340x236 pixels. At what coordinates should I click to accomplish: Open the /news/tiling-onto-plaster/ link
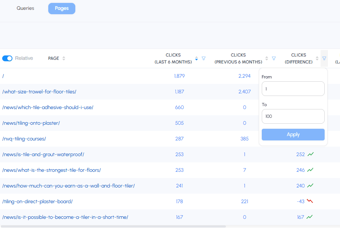(31, 123)
